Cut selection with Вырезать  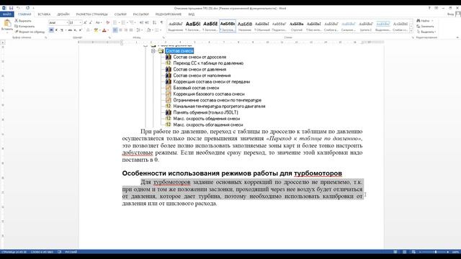click(23, 21)
